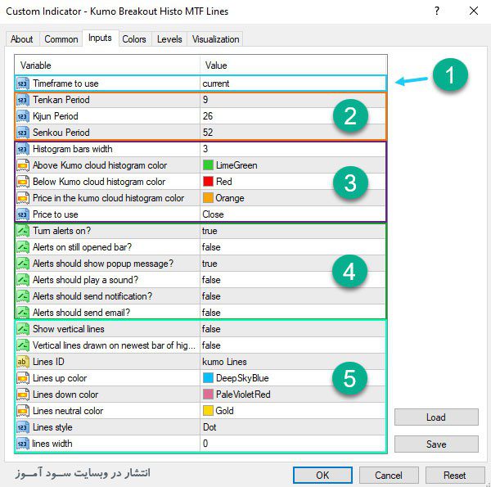
Task: Click the icon next to Tenkan Period
Action: pyautogui.click(x=23, y=100)
